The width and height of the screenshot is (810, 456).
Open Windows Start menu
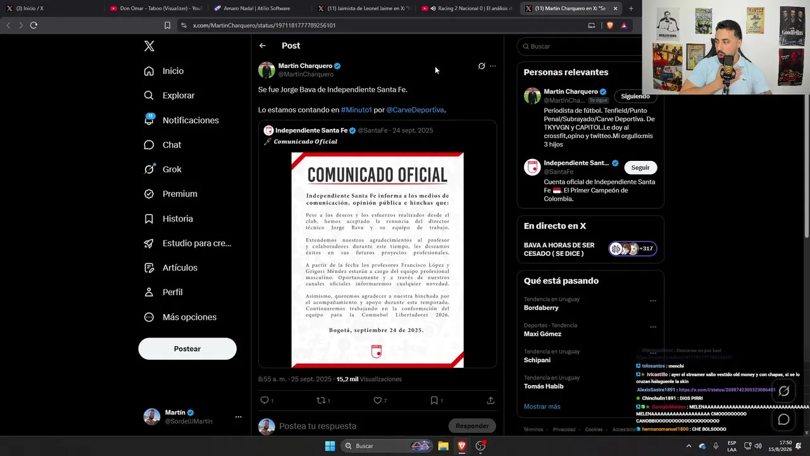[x=330, y=446]
